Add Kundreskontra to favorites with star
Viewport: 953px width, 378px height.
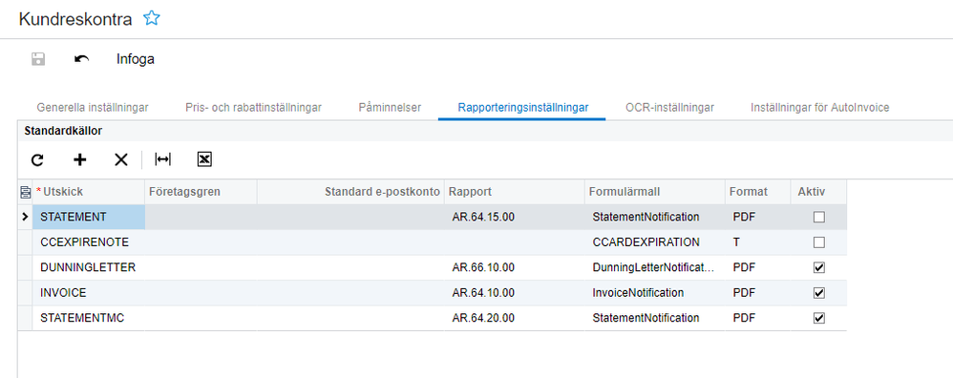pos(151,18)
